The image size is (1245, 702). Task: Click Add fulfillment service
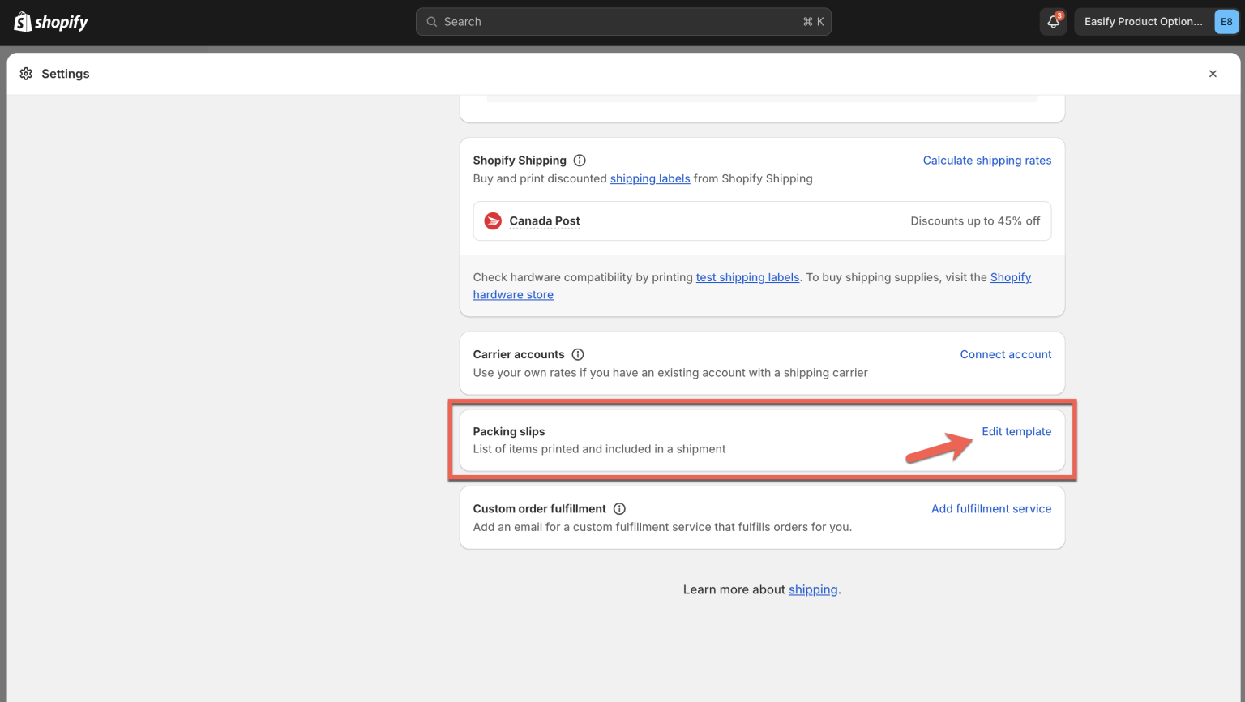tap(990, 509)
